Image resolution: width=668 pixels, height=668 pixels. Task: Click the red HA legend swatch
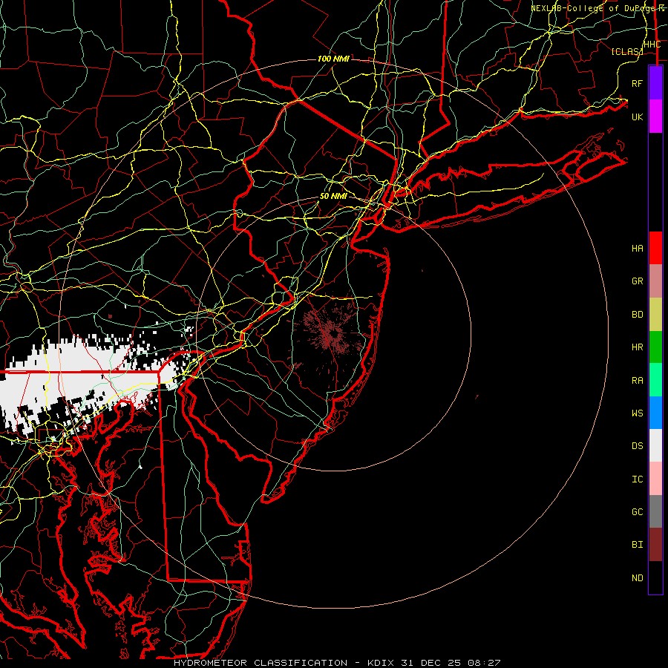655,248
